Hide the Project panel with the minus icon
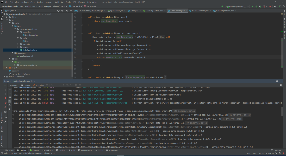Image resolution: width=286 pixels, height=156 pixels. coord(71,11)
